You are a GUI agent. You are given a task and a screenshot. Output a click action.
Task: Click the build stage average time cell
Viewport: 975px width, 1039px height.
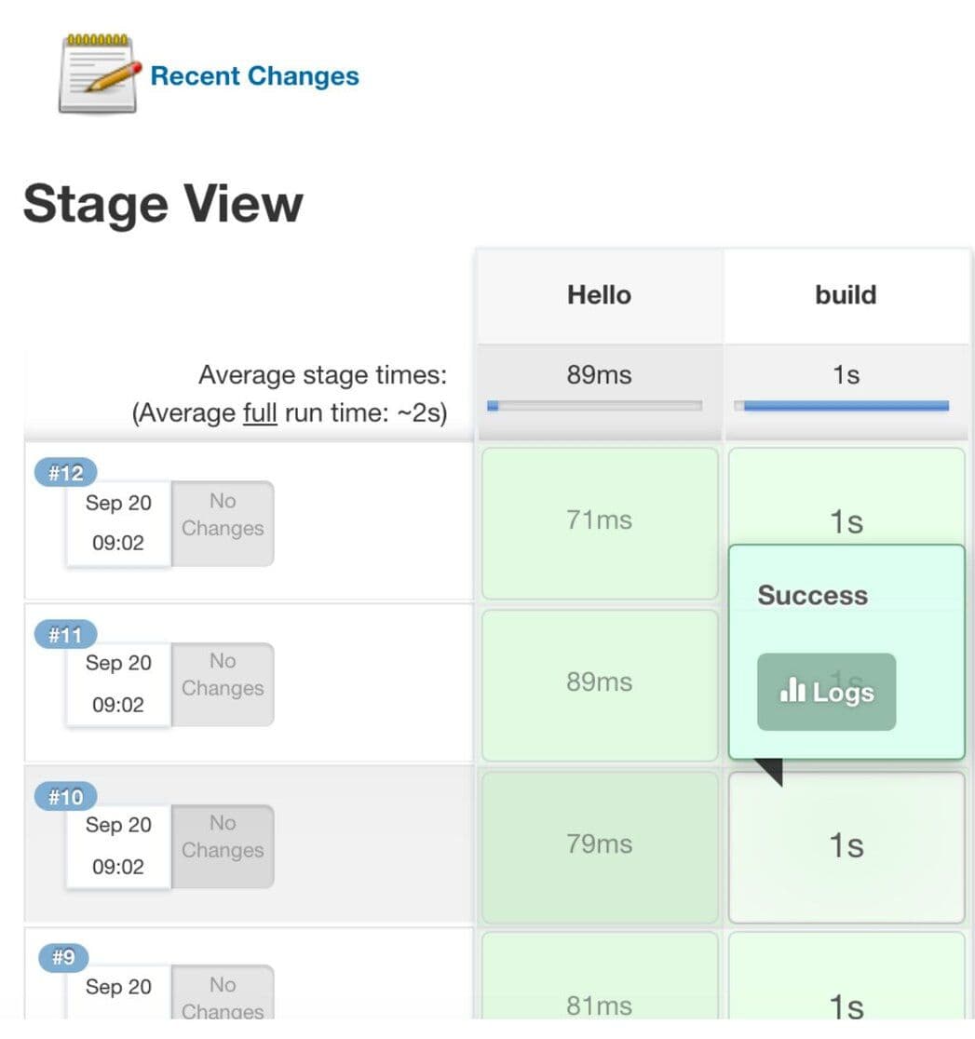click(844, 373)
